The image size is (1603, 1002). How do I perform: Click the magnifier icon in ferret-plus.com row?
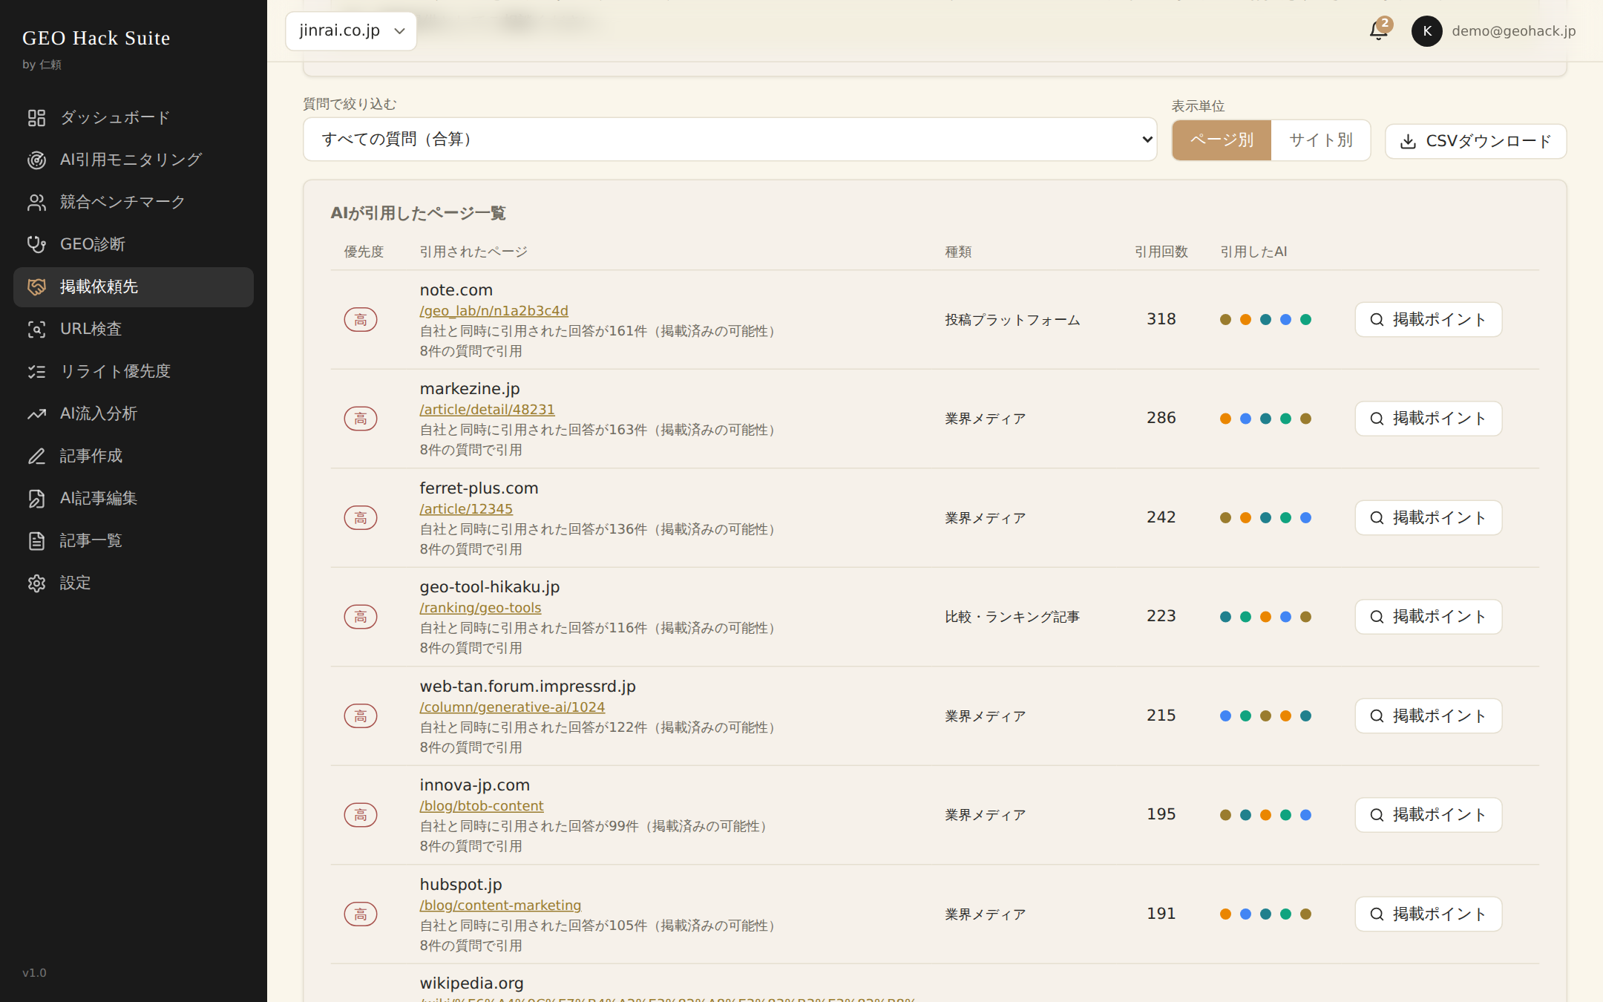(x=1377, y=518)
